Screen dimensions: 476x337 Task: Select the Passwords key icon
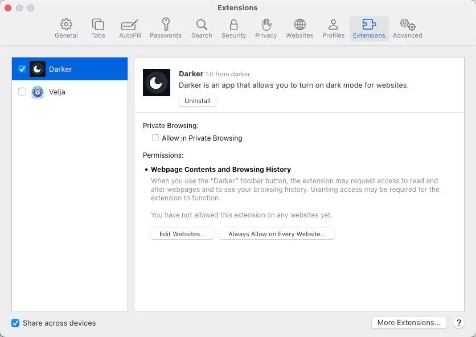tap(165, 27)
